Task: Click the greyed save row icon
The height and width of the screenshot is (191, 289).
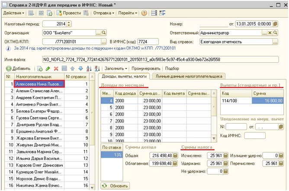Action: 64,69
